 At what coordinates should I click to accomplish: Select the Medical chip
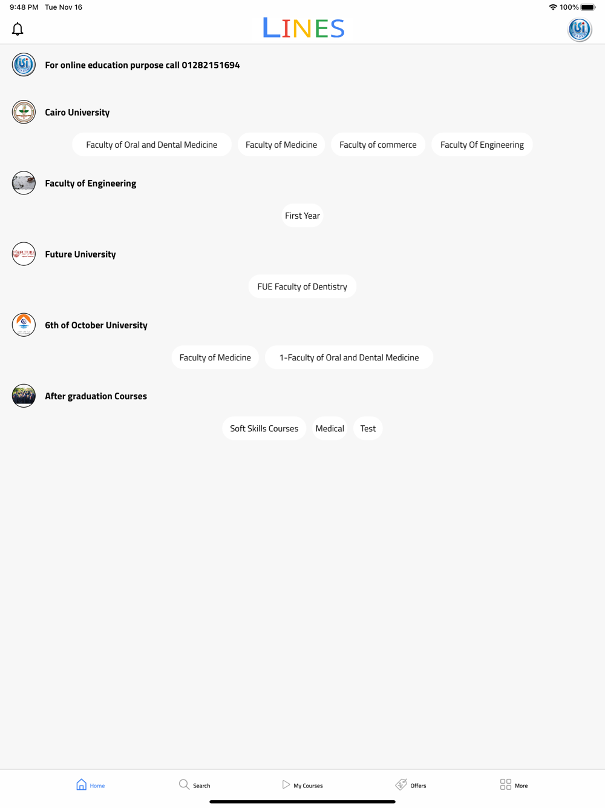[330, 428]
